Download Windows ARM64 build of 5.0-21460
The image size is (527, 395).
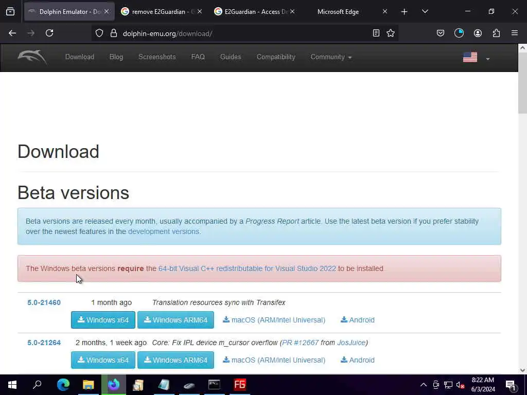point(175,320)
